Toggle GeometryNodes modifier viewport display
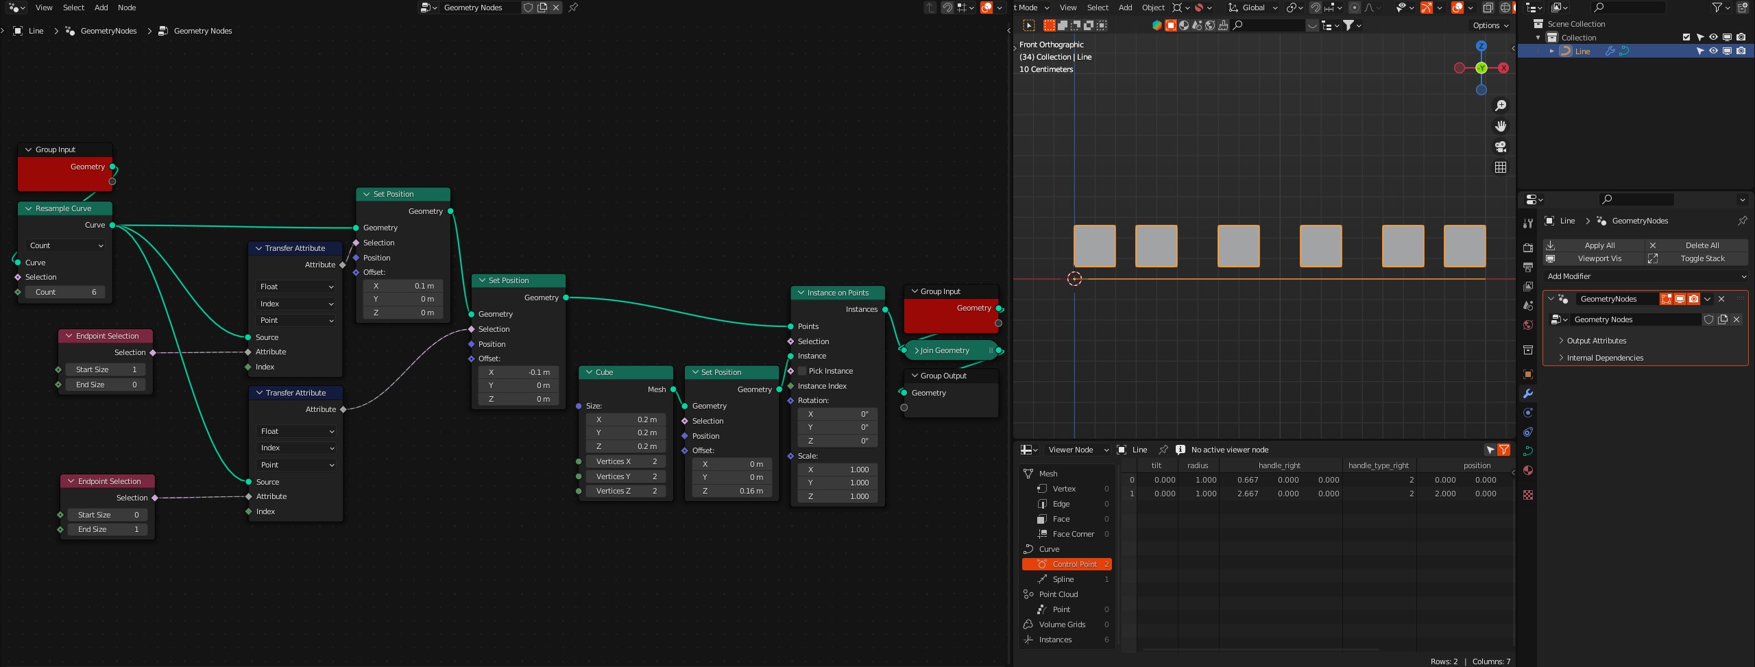Image resolution: width=1755 pixels, height=667 pixels. [1680, 299]
